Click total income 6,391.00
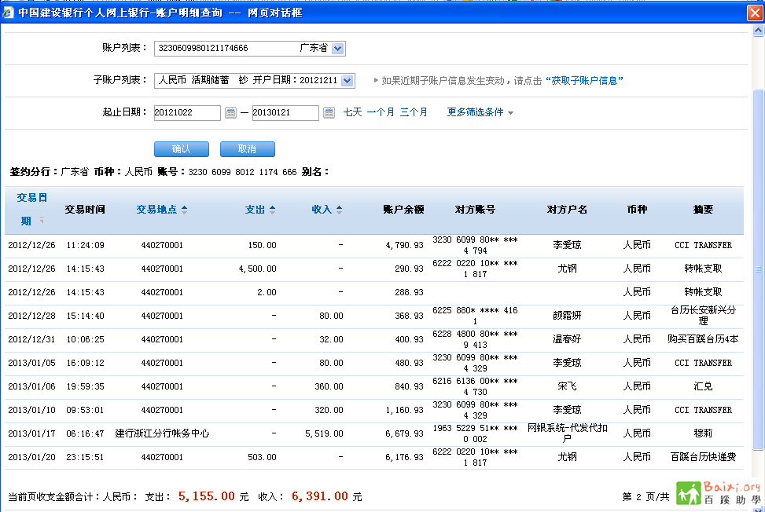The image size is (765, 512). click(320, 496)
